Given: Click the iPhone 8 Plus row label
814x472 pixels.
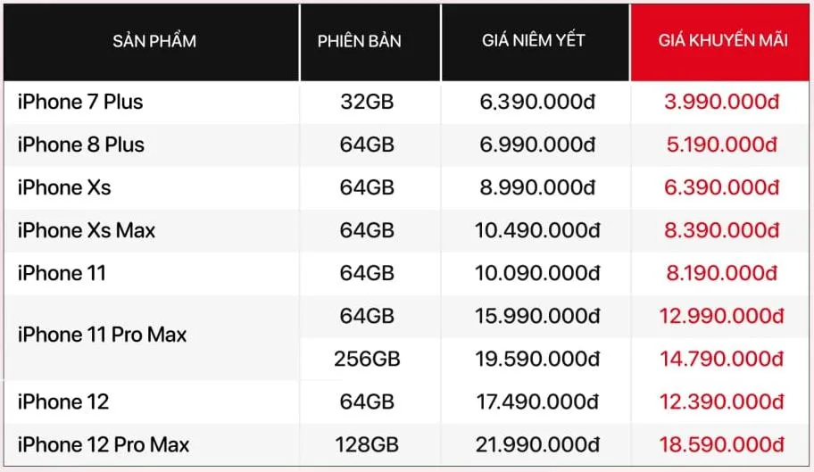Looking at the screenshot, I should [x=81, y=145].
